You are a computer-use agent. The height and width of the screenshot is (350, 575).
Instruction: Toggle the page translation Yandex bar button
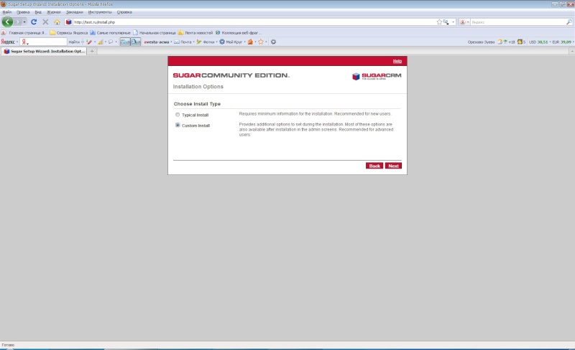pyautogui.click(x=135, y=42)
